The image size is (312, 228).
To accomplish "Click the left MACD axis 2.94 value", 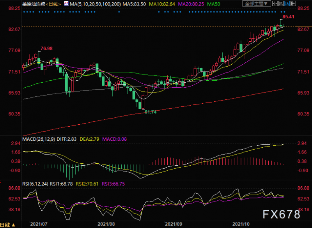I will pos(16,143).
